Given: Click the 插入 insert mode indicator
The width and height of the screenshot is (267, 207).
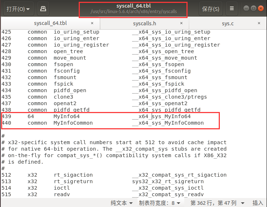Looking at the screenshot, I should (x=258, y=203).
